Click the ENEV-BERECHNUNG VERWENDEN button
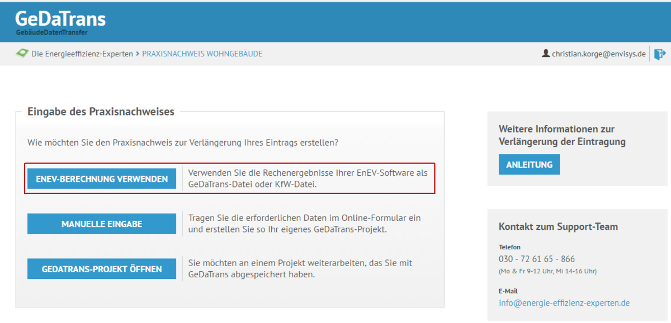671x323 pixels. [x=102, y=179]
